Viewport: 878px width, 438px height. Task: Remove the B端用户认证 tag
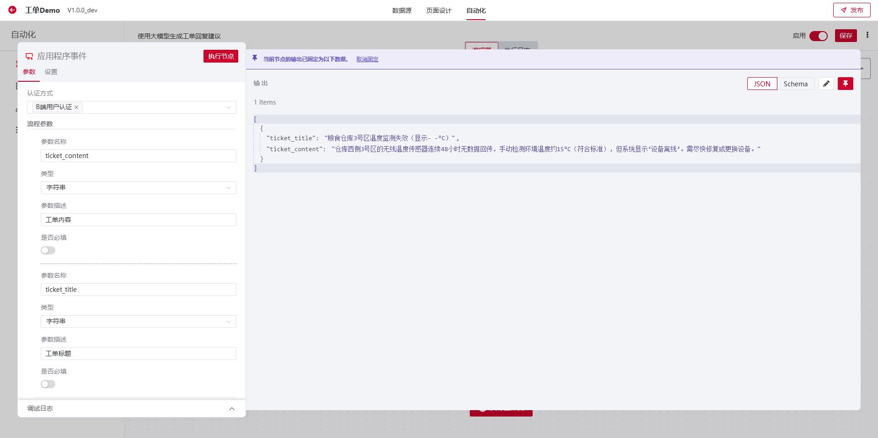(x=76, y=107)
